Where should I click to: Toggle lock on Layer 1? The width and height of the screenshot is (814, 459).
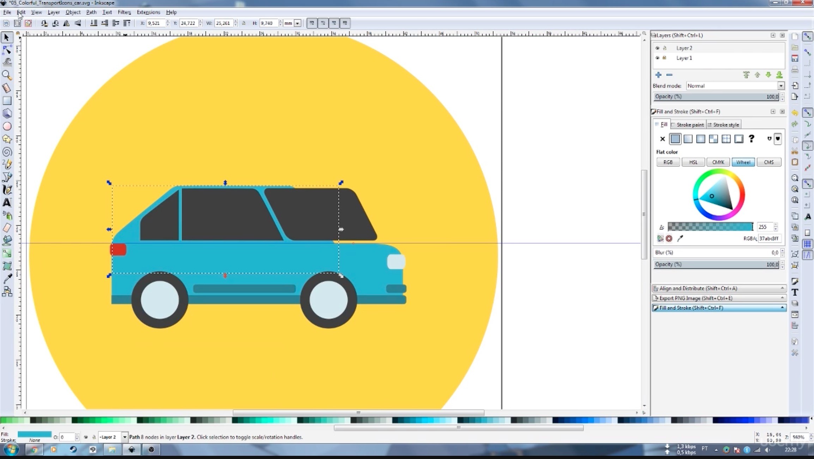[664, 58]
